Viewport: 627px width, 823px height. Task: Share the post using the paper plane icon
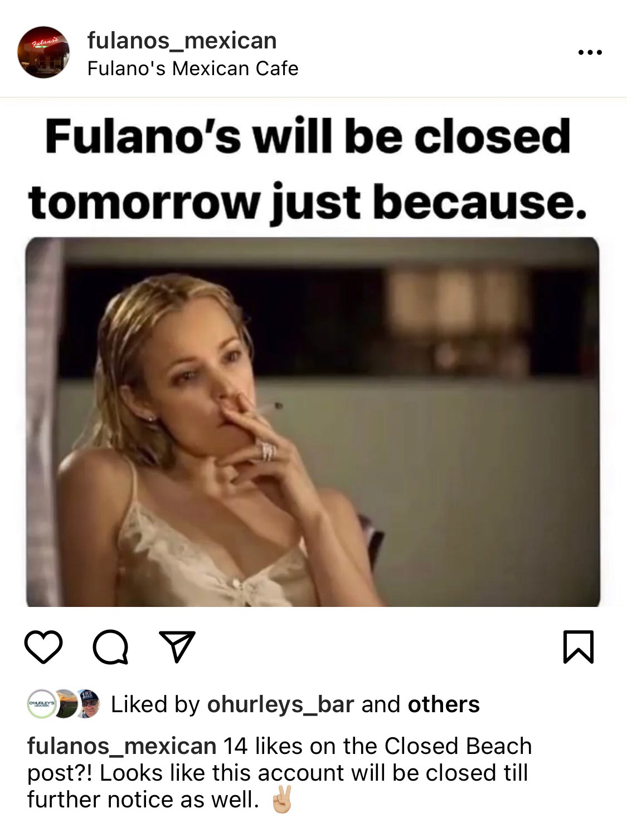(177, 646)
